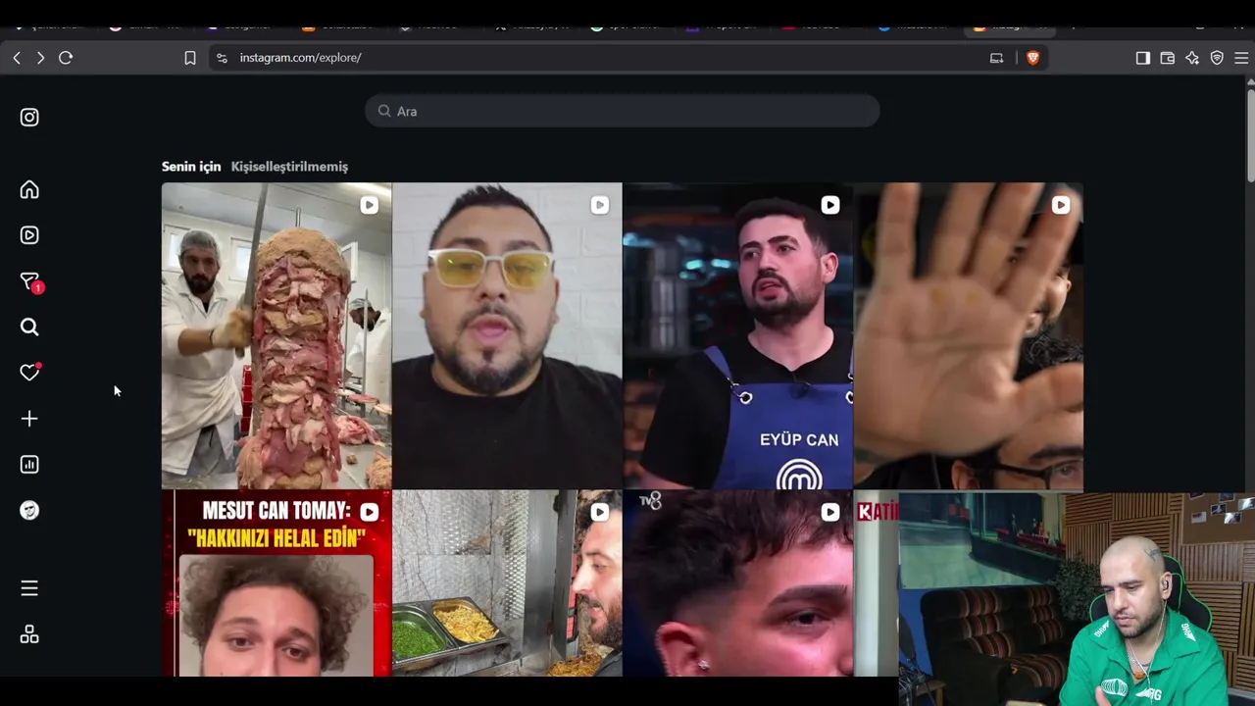
Task: Select the magnifier Search icon in sidebar
Action: (29, 328)
